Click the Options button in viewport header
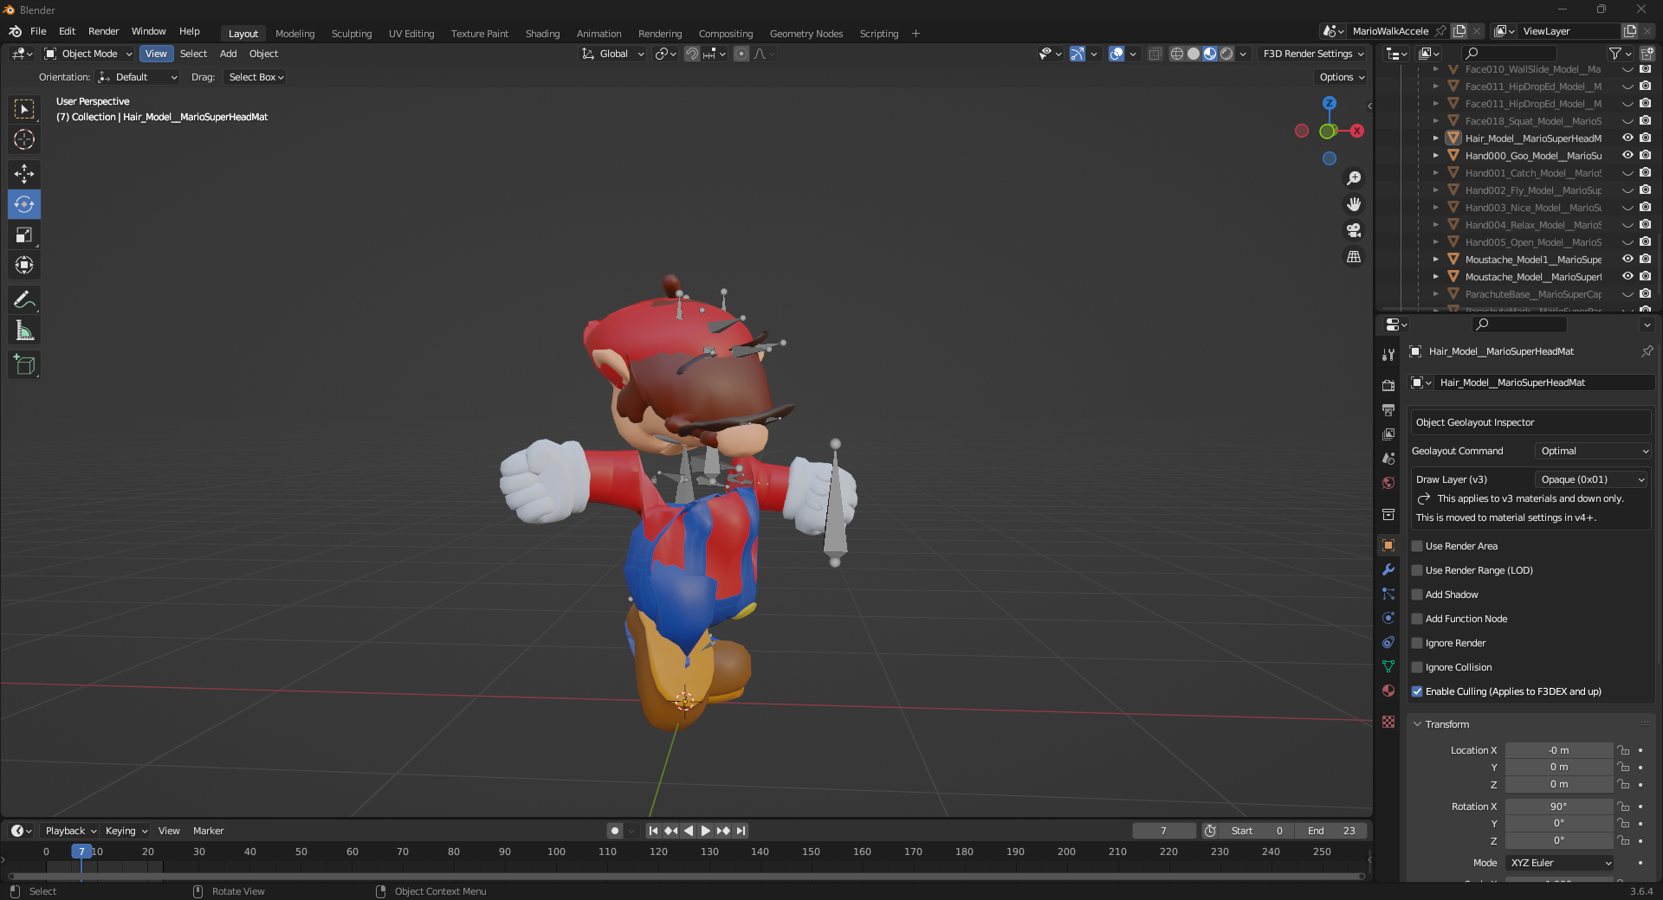The width and height of the screenshot is (1663, 900). tap(1339, 77)
